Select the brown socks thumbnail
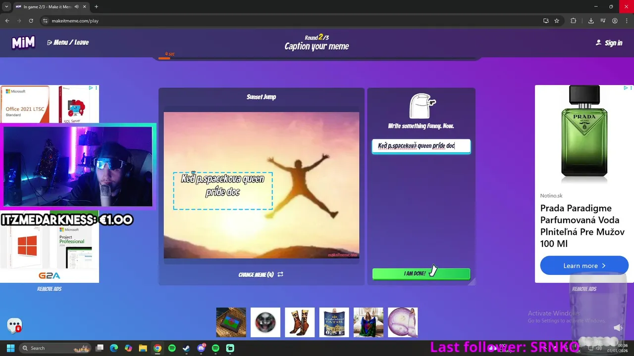Viewport: 634px width, 356px height. click(x=300, y=322)
